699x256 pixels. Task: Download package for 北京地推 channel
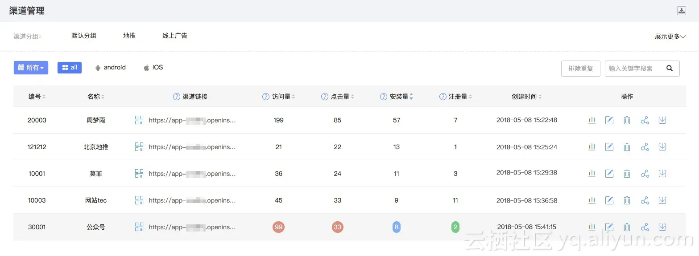pos(662,147)
